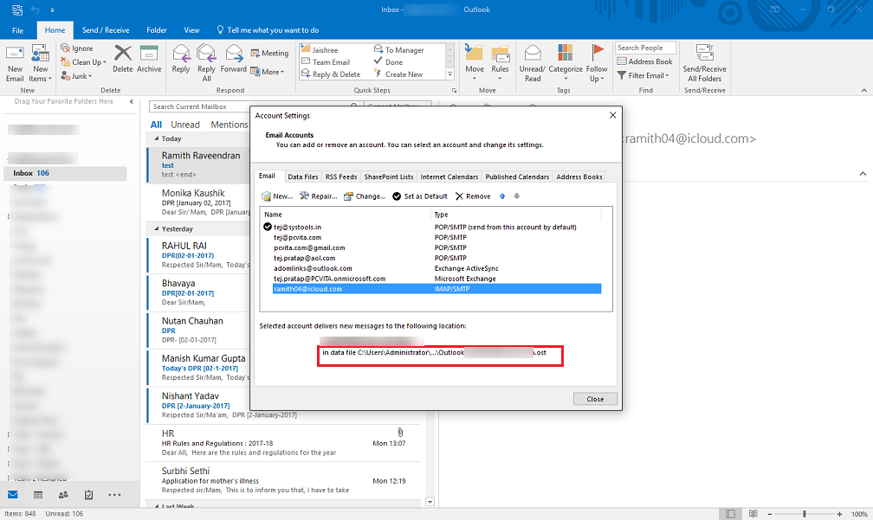Screen dimensions: 873x520
Task: Click in the Search People box
Action: click(645, 48)
